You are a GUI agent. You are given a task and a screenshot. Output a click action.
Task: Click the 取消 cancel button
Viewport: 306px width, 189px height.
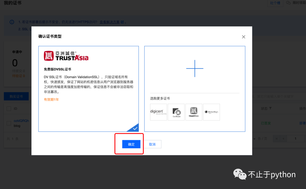(x=152, y=144)
